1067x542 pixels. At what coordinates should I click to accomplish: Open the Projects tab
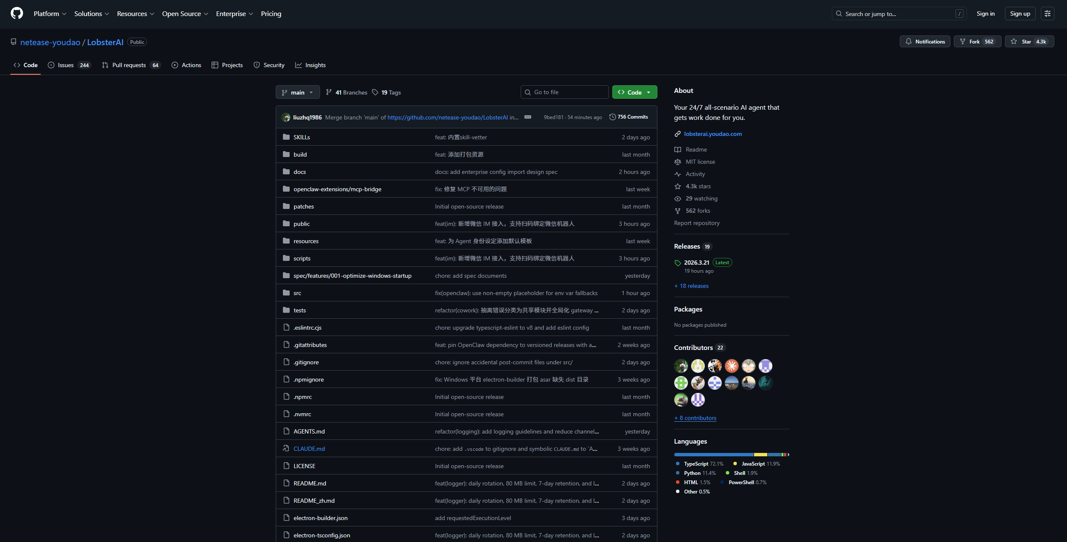coord(227,65)
